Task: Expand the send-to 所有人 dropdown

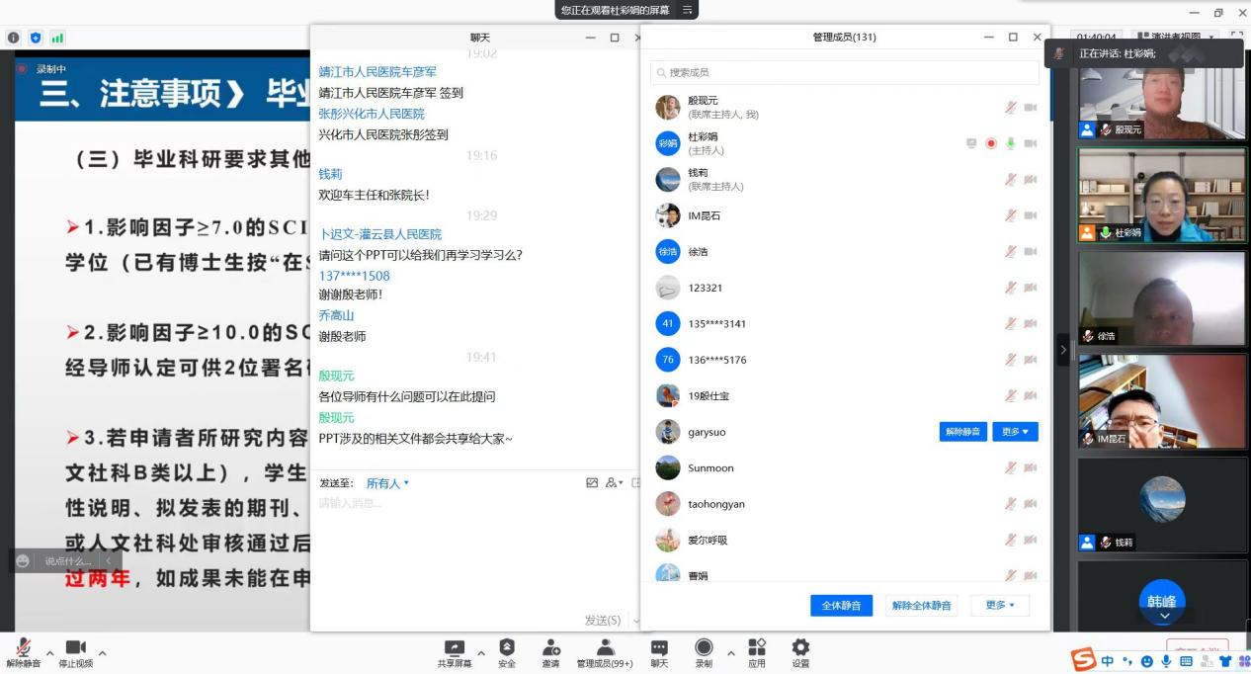Action: (387, 483)
